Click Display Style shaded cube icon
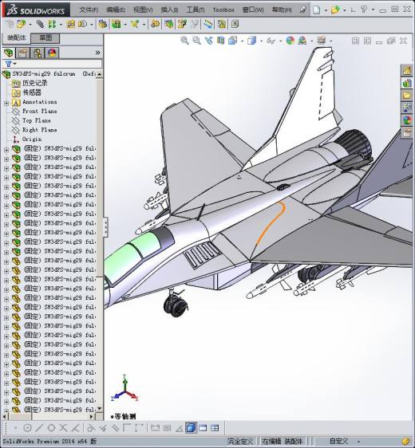The width and height of the screenshot is (415, 448). pyautogui.click(x=251, y=41)
